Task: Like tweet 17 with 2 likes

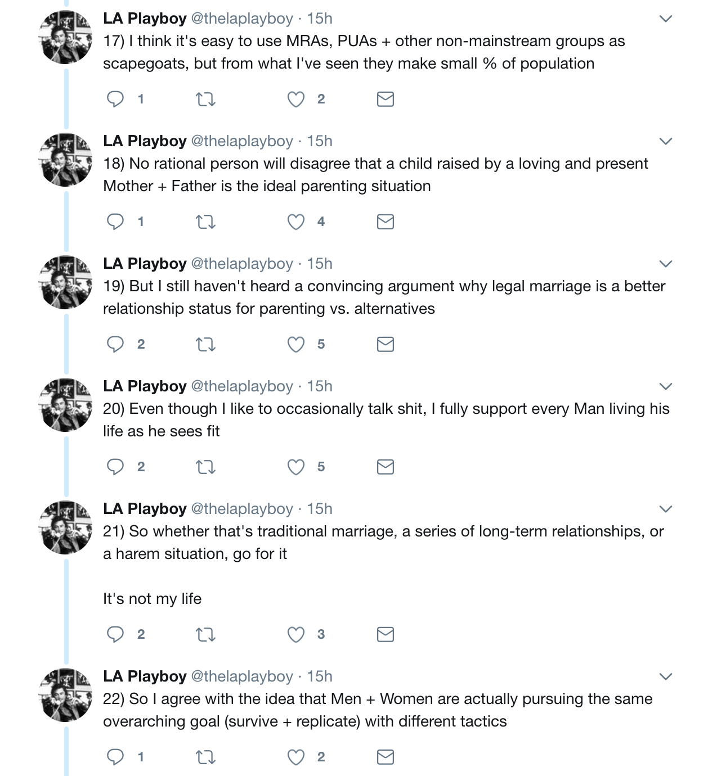Action: click(296, 100)
